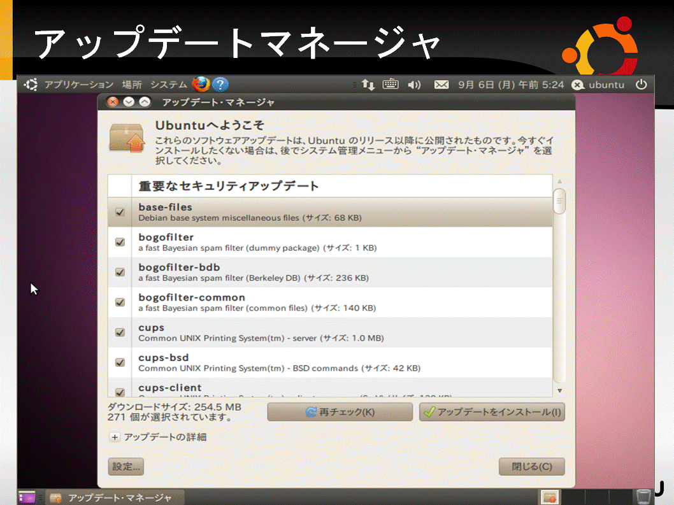This screenshot has width=674, height=505.
Task: Click the date and time clock
Action: coord(511,85)
